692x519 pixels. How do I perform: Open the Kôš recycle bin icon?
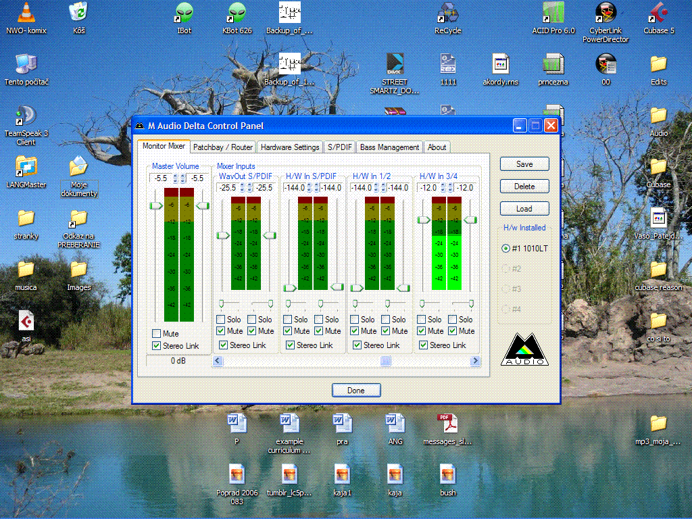pyautogui.click(x=79, y=18)
